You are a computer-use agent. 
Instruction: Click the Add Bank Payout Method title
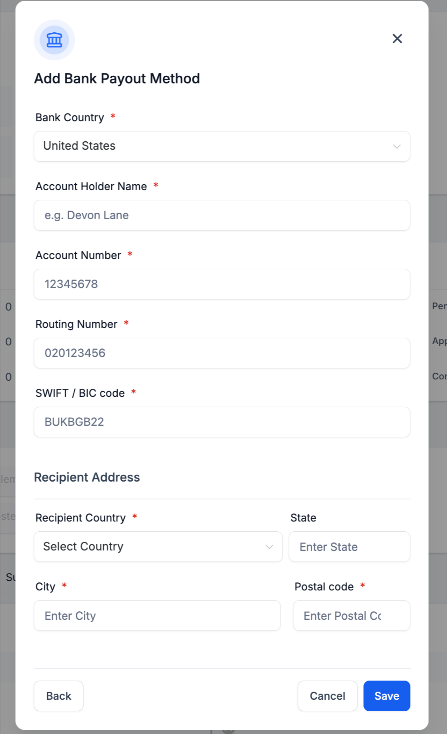117,79
